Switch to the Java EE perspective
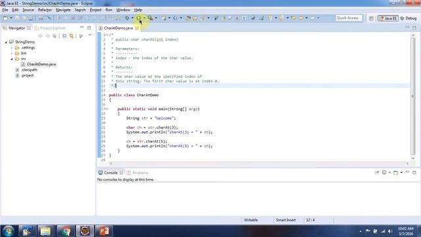The image size is (421, 237). pos(388,18)
